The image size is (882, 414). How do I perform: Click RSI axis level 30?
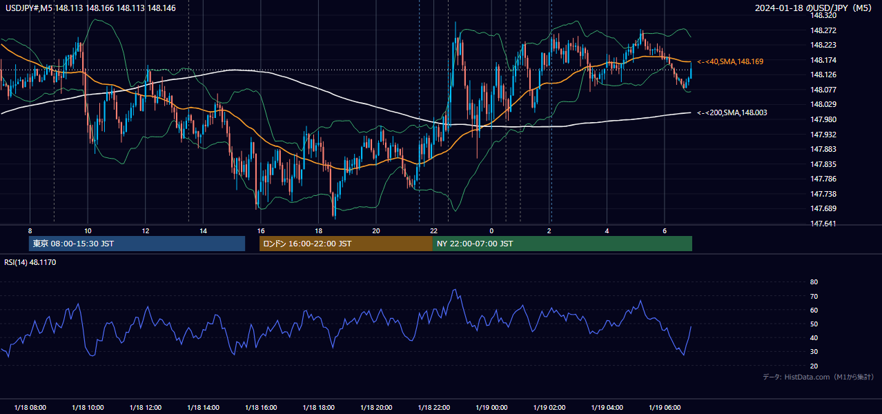tap(814, 352)
